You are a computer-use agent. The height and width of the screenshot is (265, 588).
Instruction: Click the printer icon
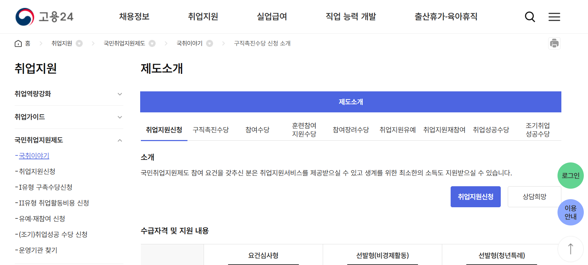554,43
